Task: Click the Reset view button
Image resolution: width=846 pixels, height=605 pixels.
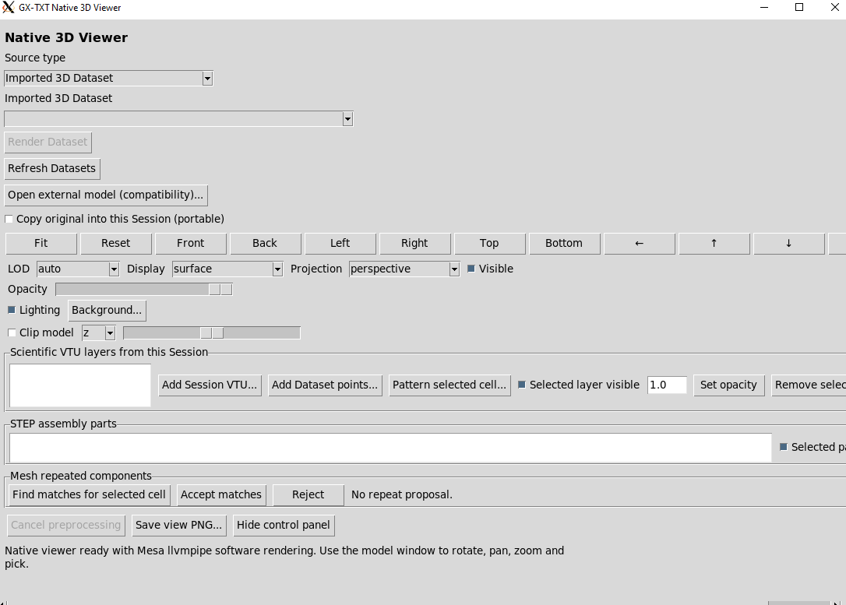Action: tap(116, 243)
